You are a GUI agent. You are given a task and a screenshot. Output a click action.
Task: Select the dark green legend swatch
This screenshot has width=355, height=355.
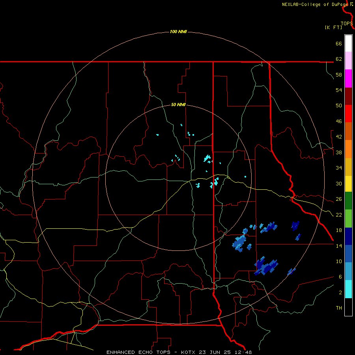point(348,201)
